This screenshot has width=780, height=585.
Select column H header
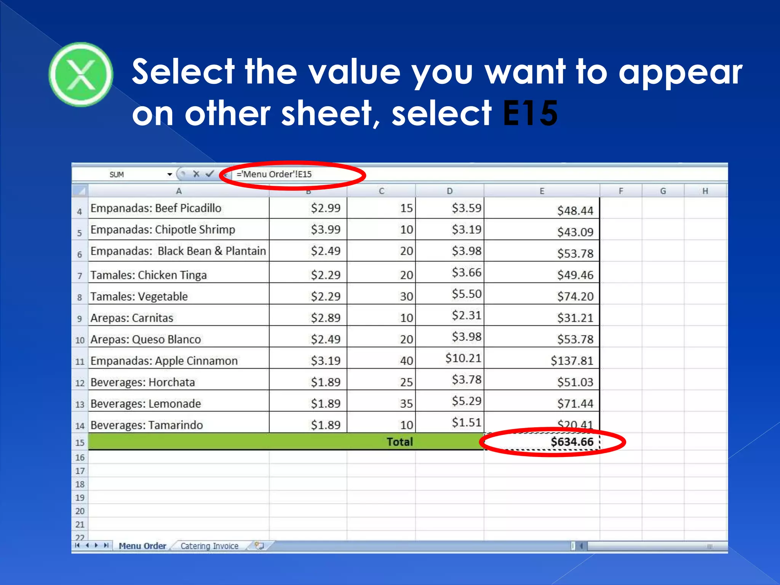coord(705,191)
